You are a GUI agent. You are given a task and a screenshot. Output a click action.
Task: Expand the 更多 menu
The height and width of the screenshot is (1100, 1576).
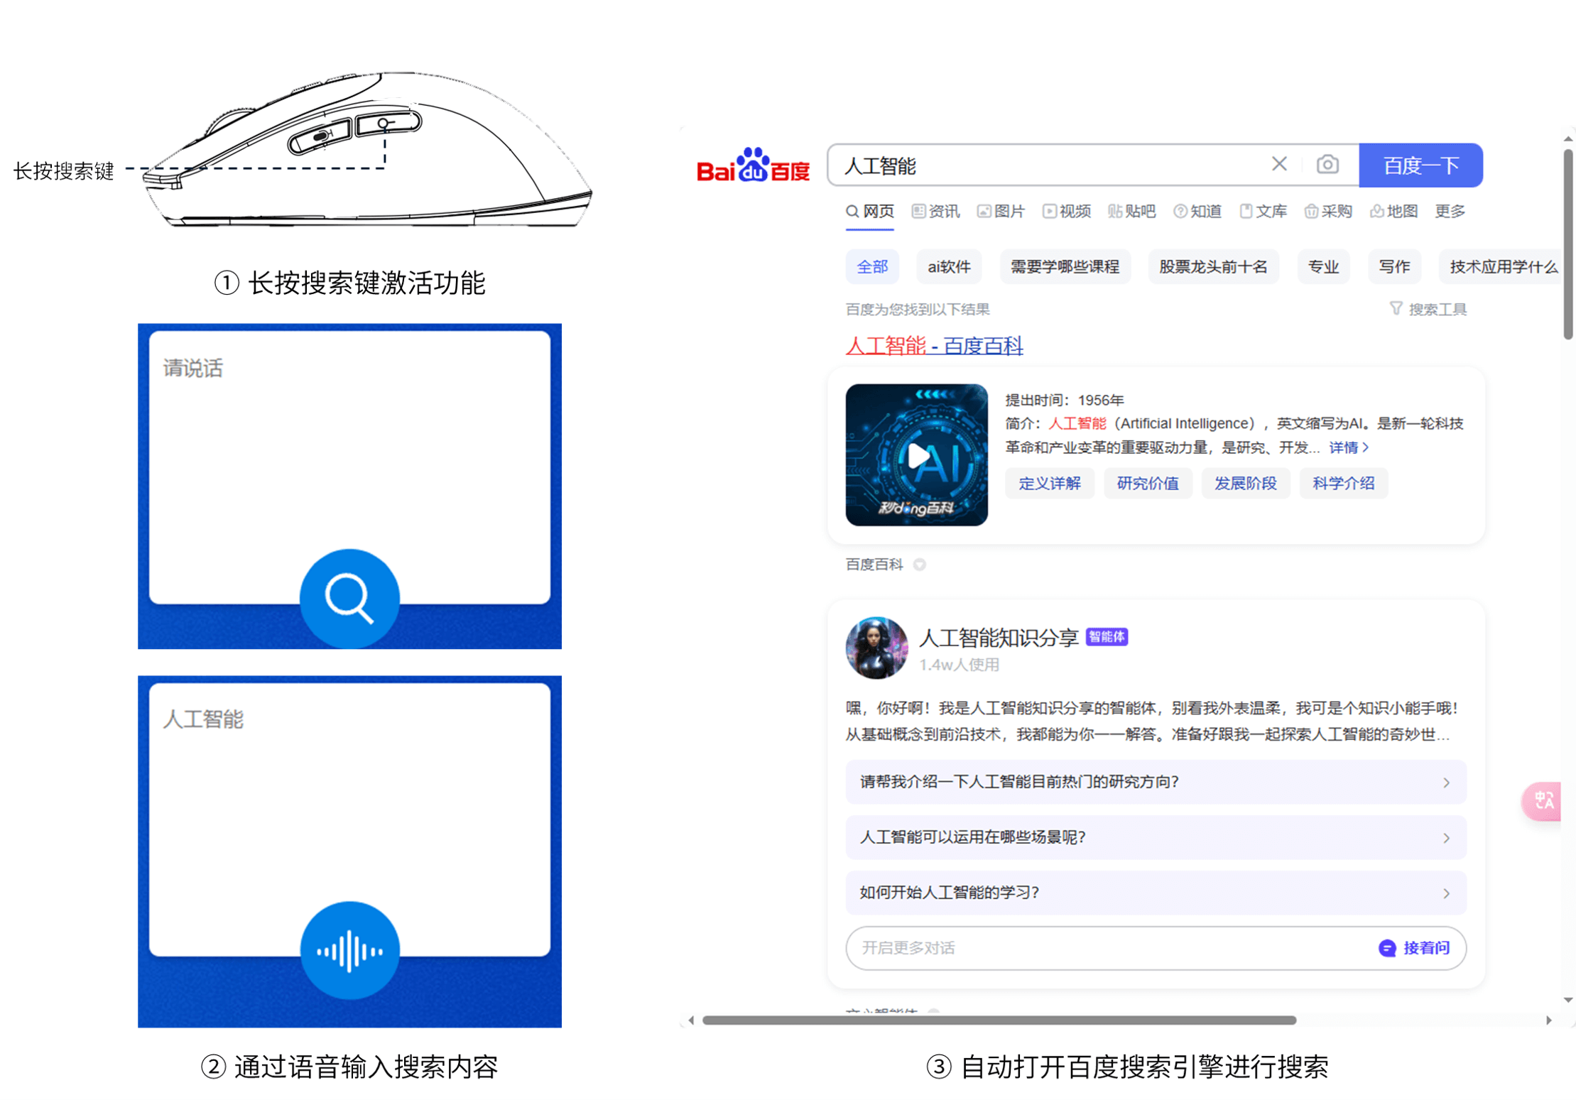(1450, 211)
